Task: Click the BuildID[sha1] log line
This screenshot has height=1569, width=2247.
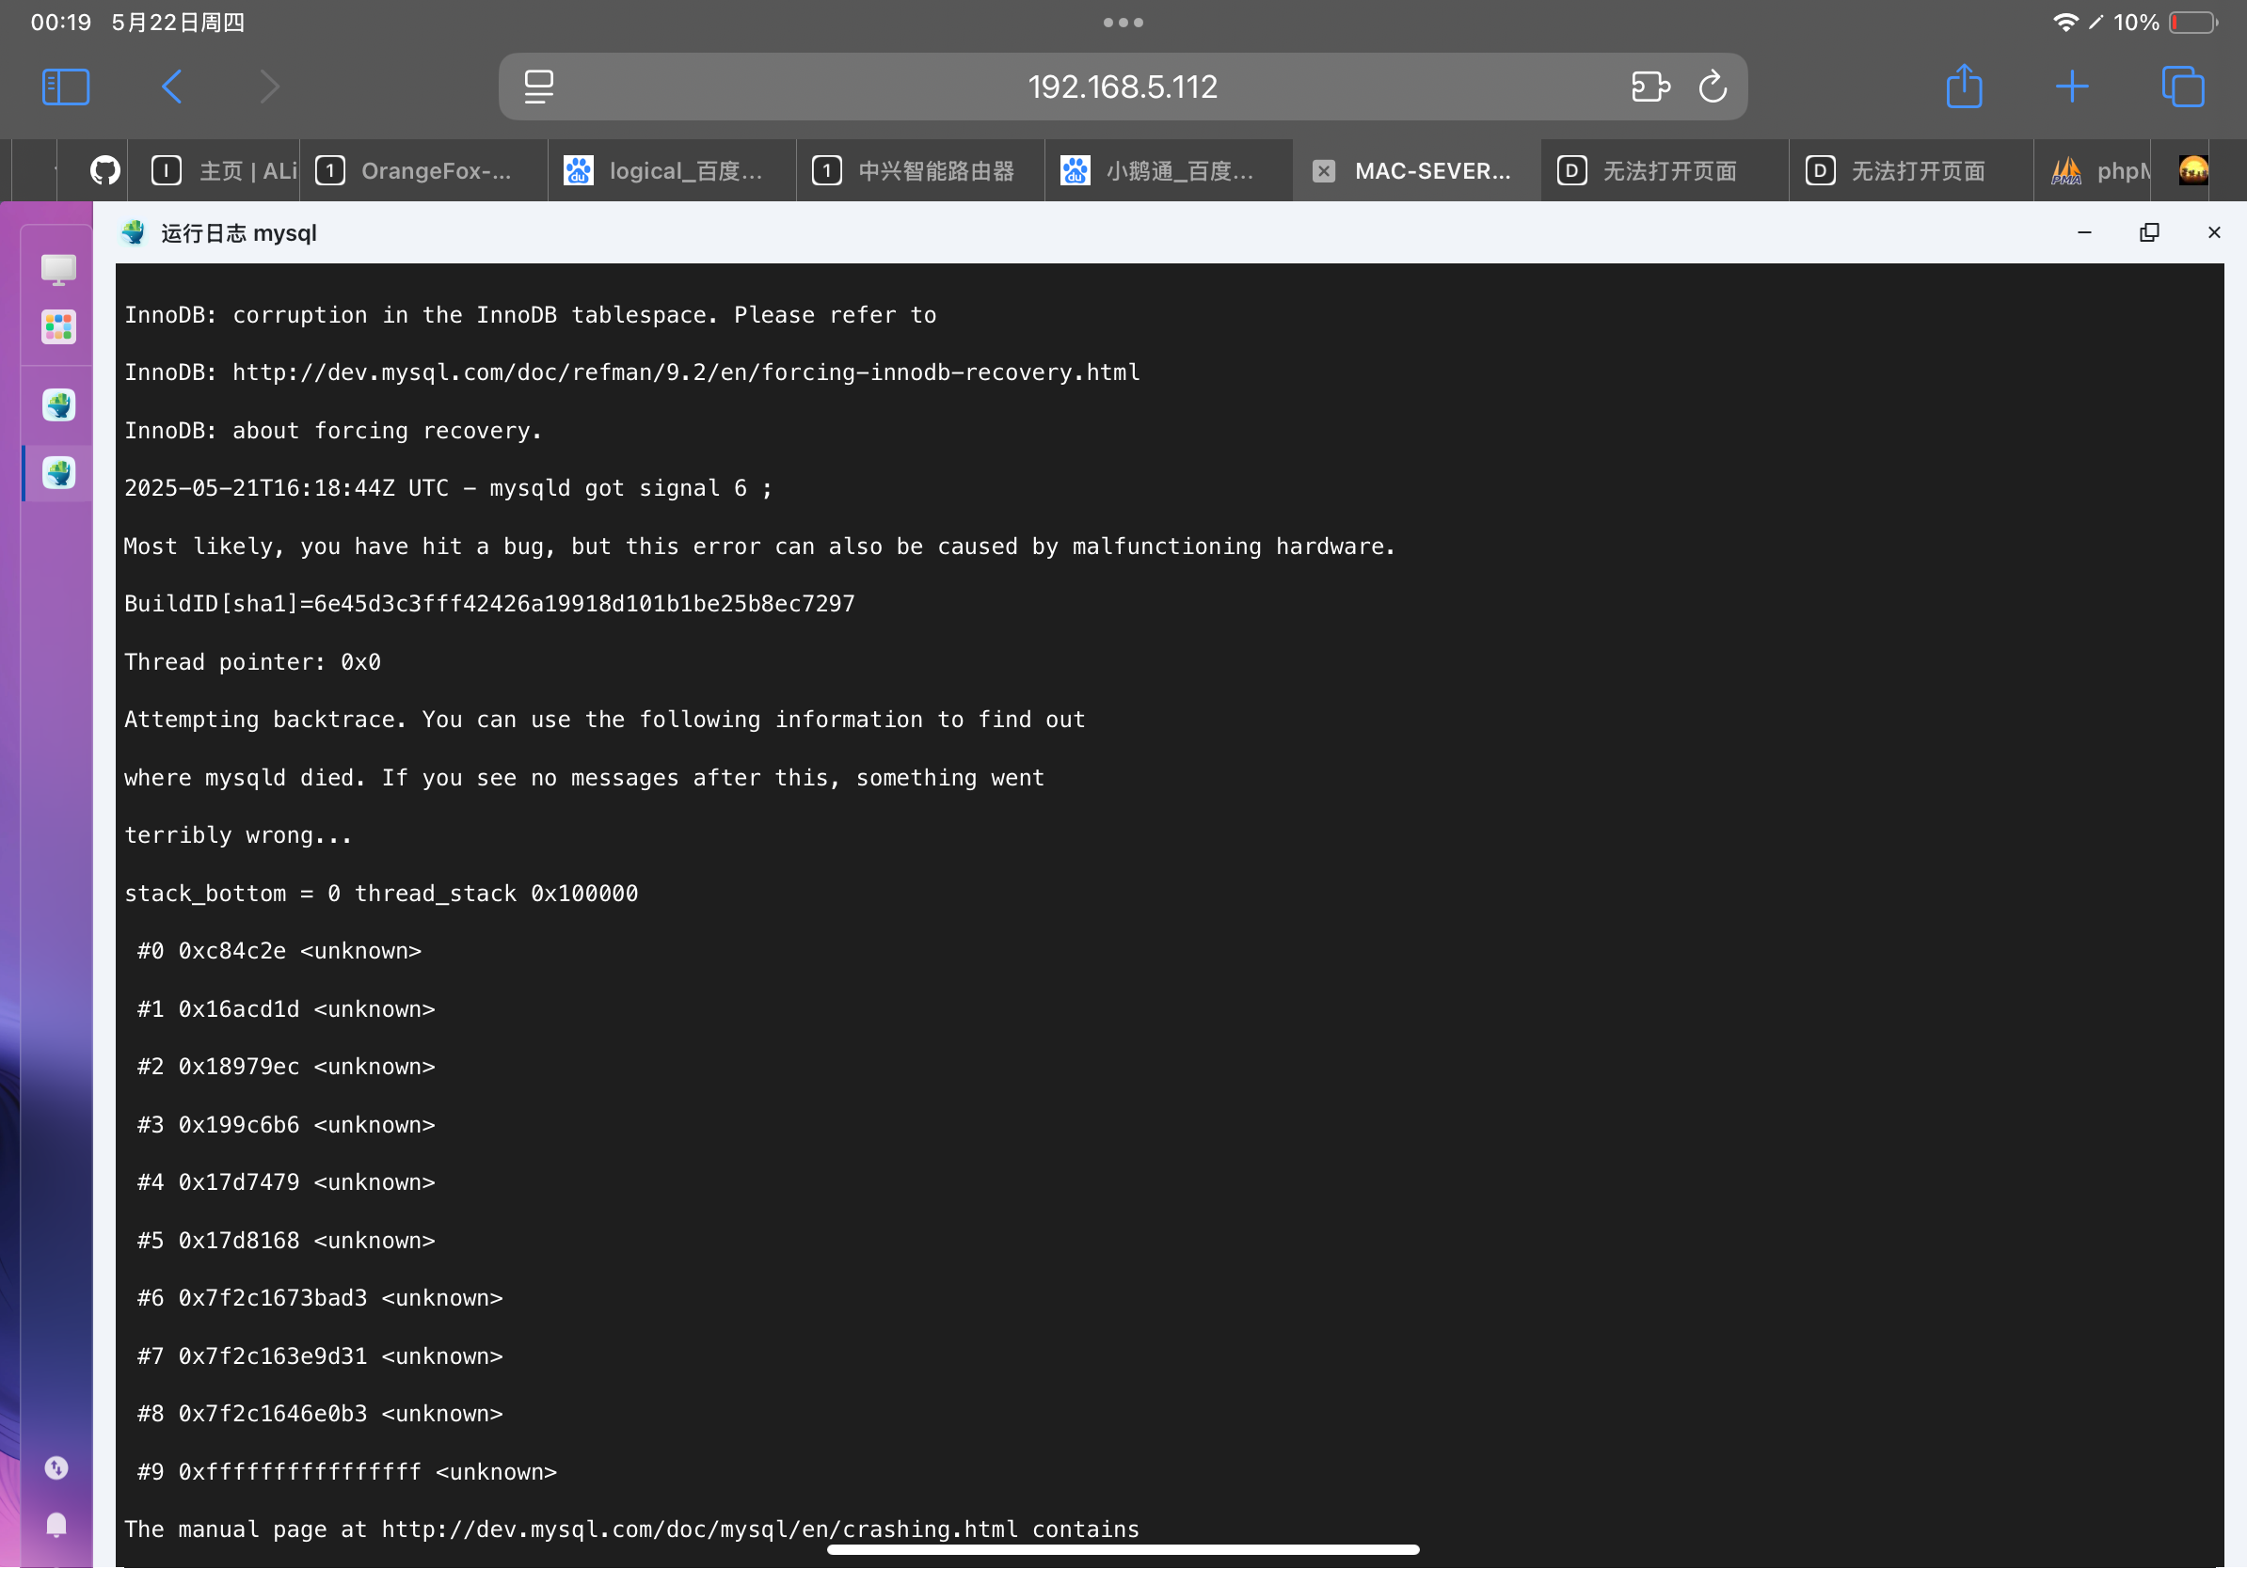Action: click(x=489, y=604)
